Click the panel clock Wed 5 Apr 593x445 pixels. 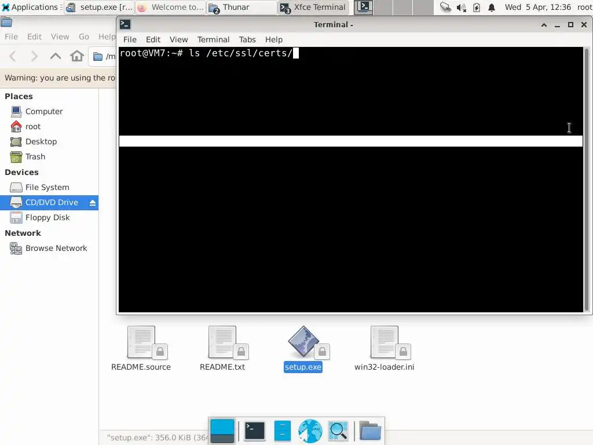538,7
